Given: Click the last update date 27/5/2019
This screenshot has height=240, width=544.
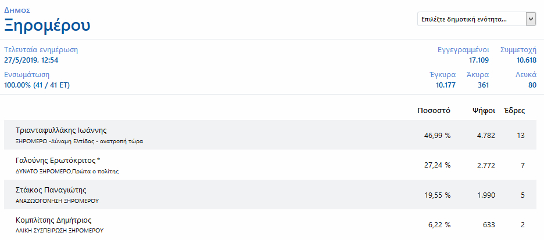Looking at the screenshot, I should tap(22, 60).
